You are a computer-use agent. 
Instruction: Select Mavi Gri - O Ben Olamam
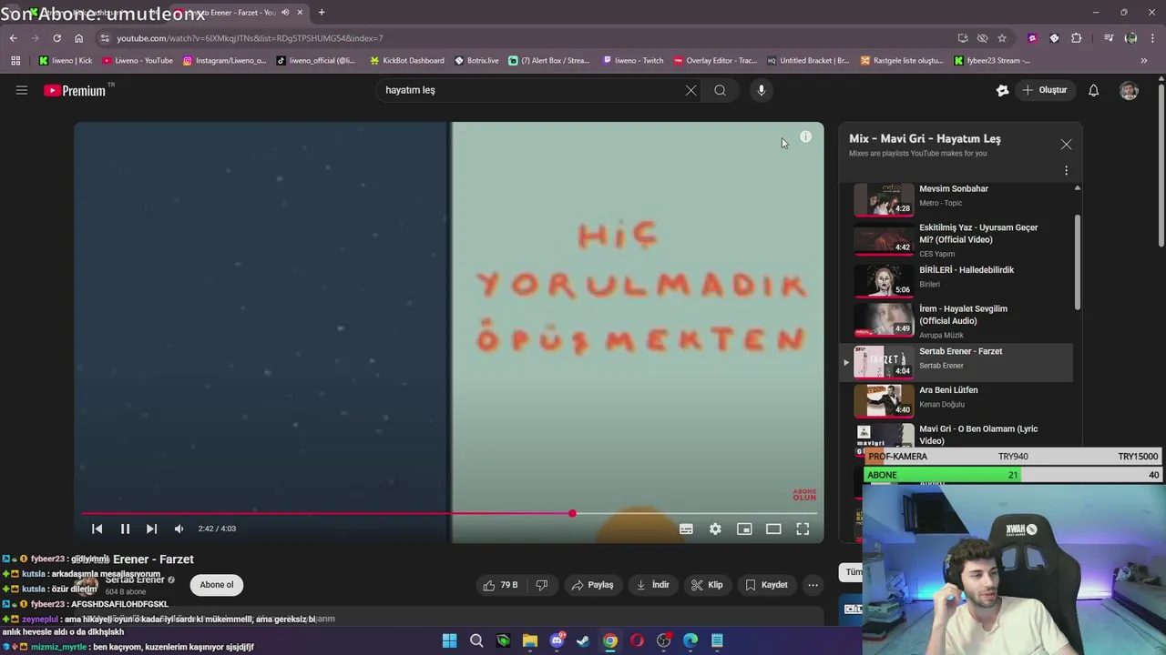(x=956, y=435)
